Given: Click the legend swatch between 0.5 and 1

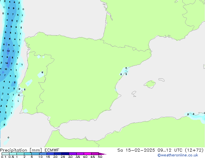Looking at the screenshot, I should [13, 154].
